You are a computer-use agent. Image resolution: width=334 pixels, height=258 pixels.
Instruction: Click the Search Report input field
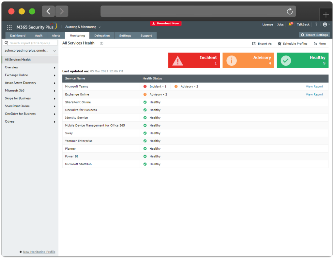(x=30, y=43)
